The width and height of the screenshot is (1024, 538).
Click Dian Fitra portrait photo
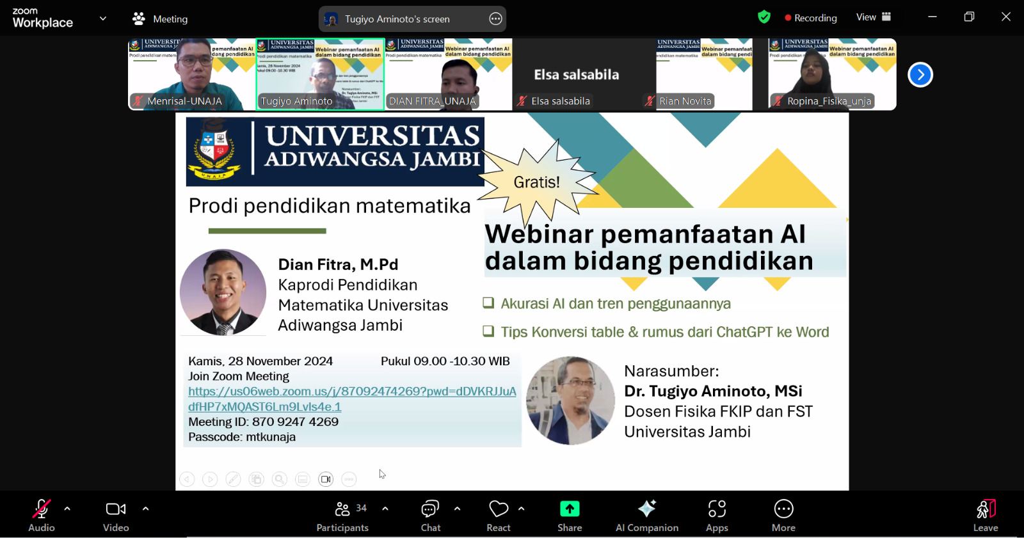pos(223,292)
